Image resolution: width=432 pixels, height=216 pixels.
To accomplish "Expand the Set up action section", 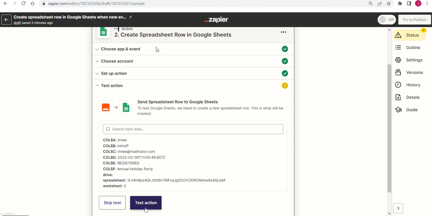I will 114,74.
